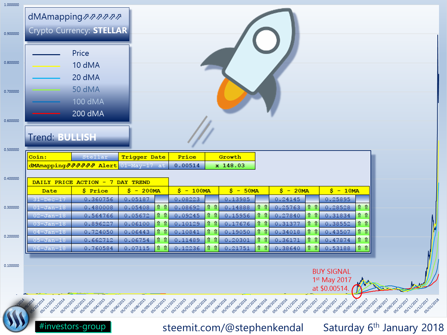Click the DAILY PRICE ACTION heading
The height and width of the screenshot is (335, 447).
click(98, 182)
